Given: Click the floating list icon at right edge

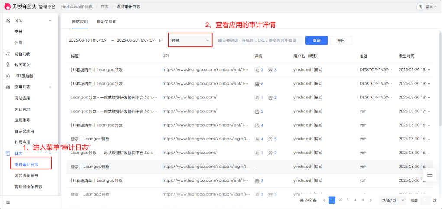Looking at the screenshot, I should (x=429, y=175).
